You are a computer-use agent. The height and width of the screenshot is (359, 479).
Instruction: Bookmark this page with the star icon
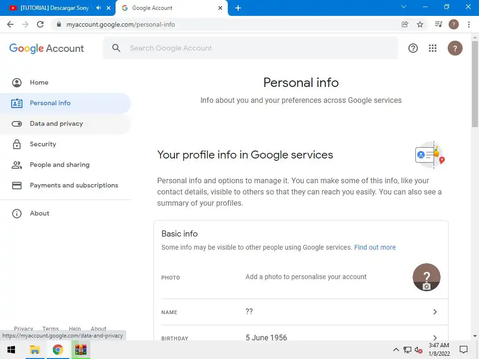pyautogui.click(x=420, y=24)
